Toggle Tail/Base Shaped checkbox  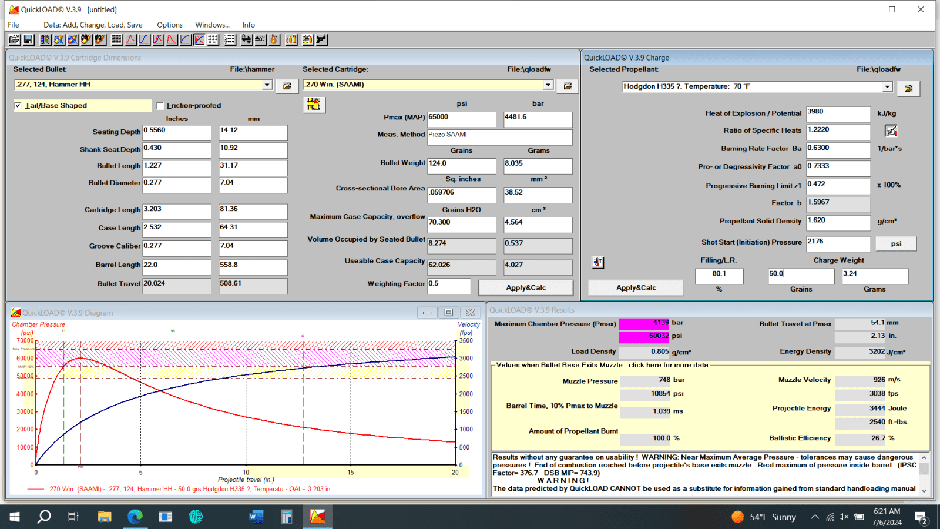coord(18,106)
